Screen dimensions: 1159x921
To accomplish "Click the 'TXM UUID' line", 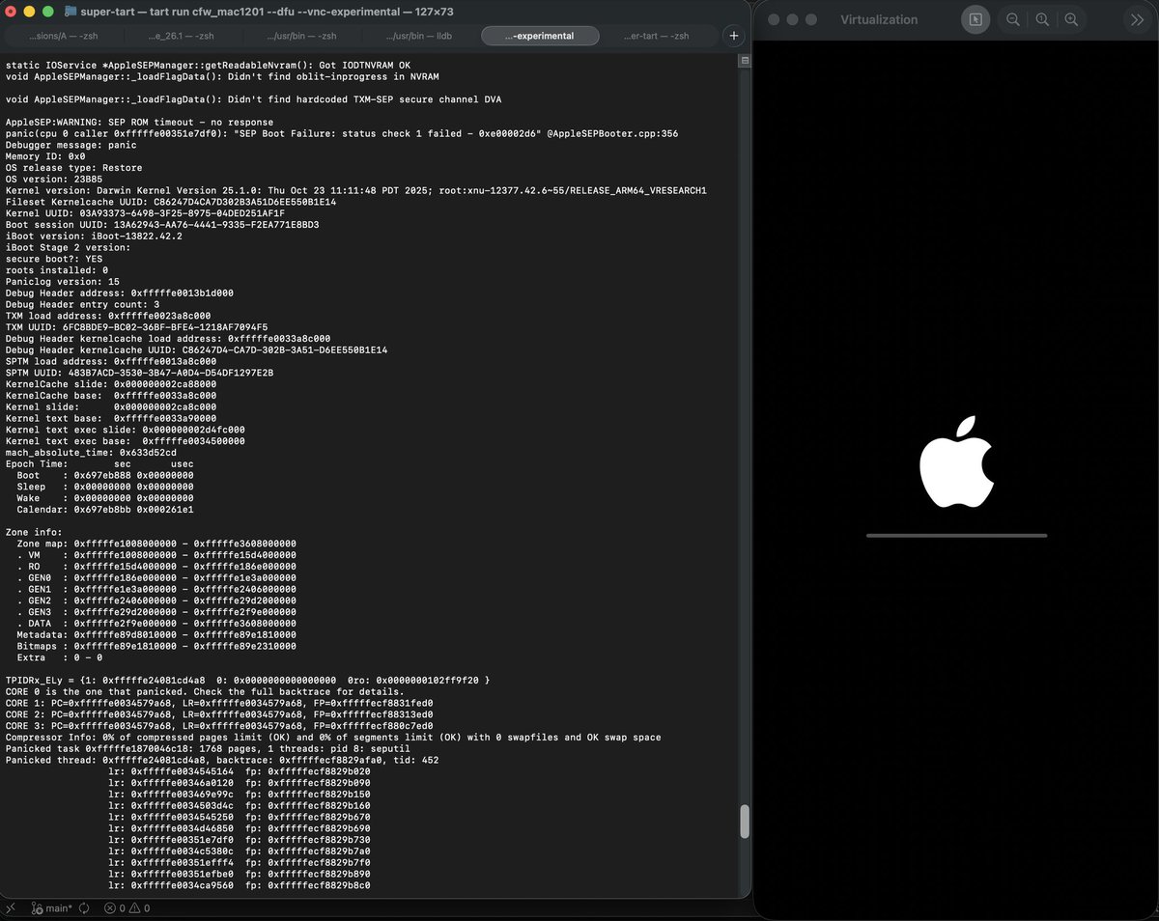I will click(136, 326).
